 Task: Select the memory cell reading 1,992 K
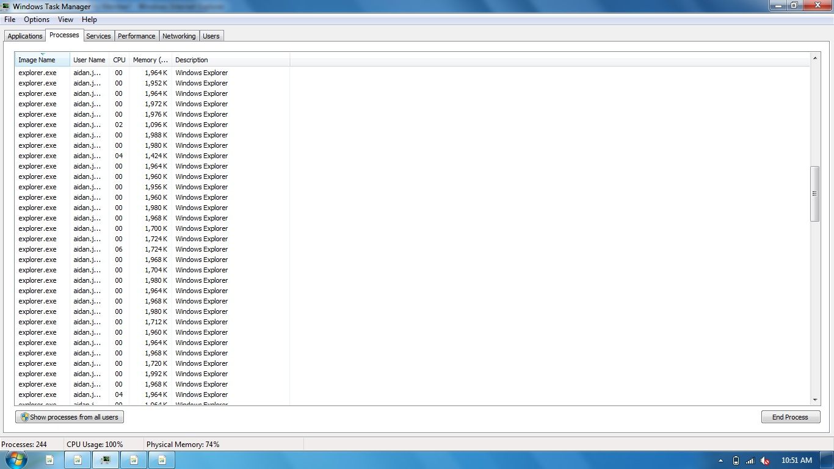pyautogui.click(x=156, y=374)
